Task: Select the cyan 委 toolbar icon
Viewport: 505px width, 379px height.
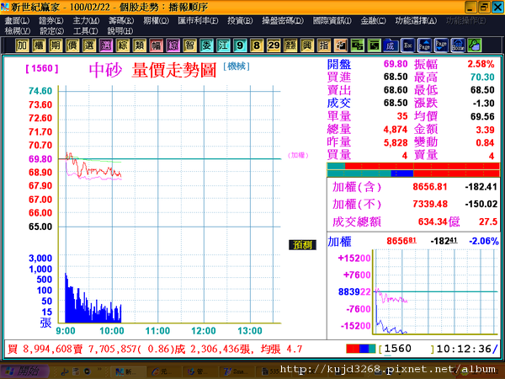Action: point(206,45)
